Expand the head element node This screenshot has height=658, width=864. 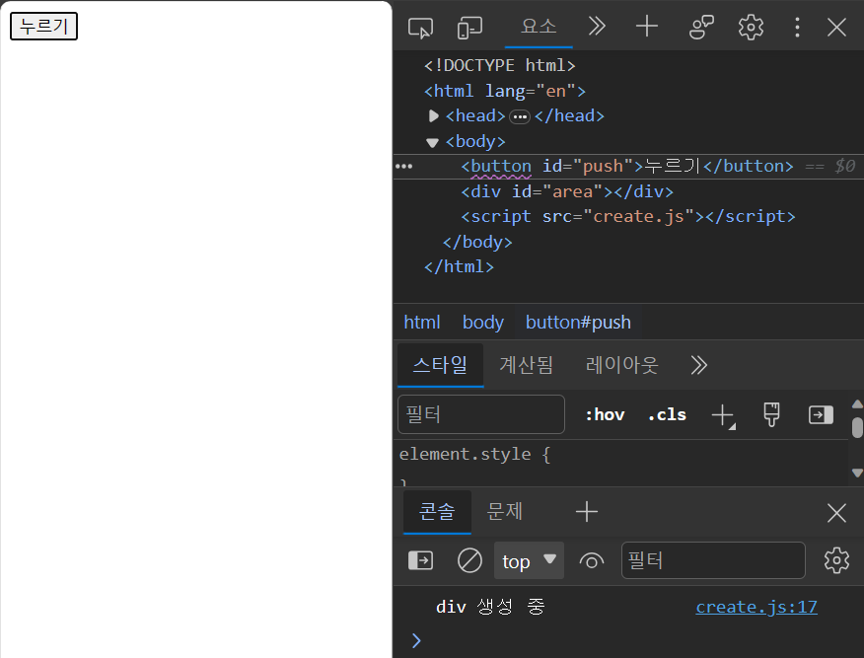pos(433,115)
